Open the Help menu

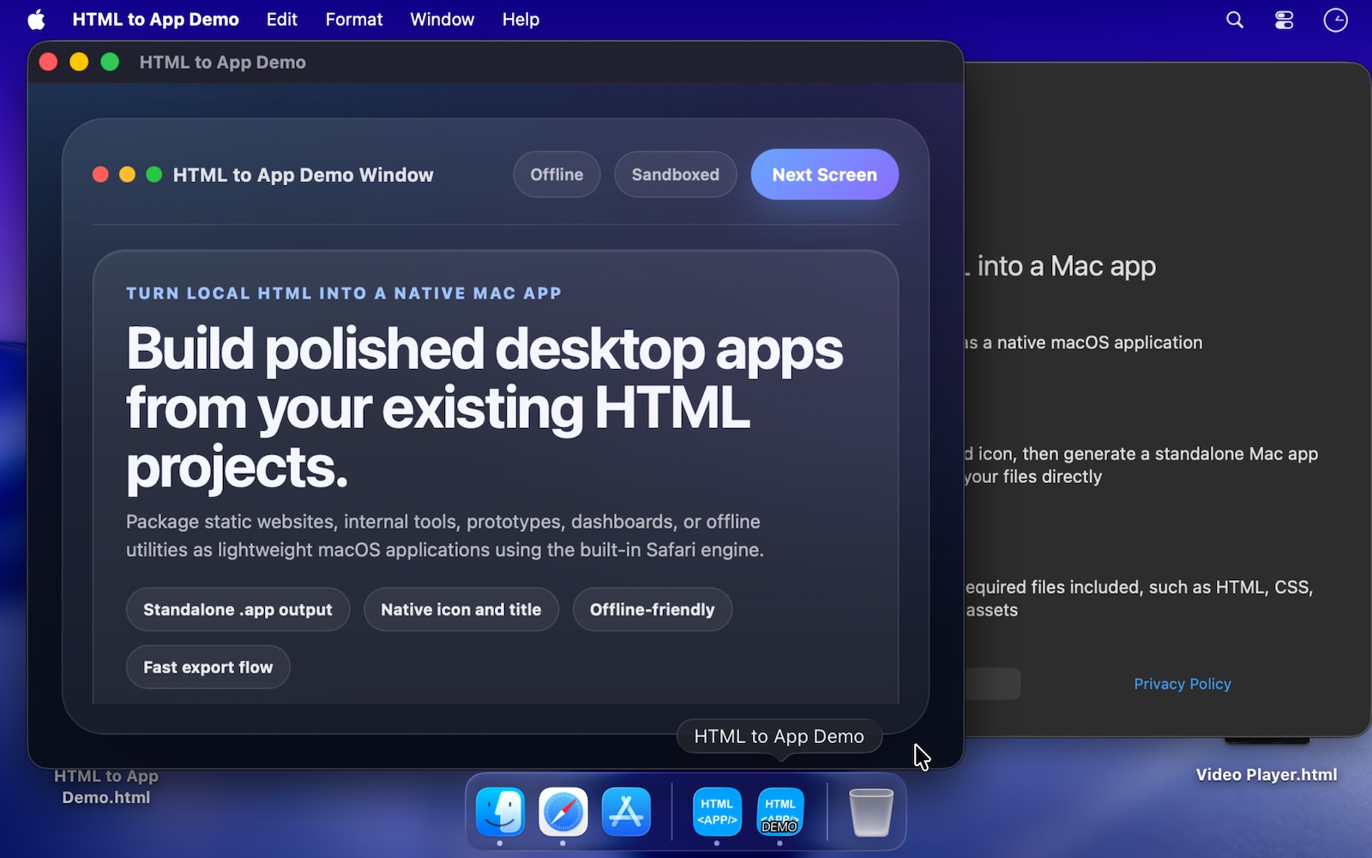pyautogui.click(x=520, y=19)
